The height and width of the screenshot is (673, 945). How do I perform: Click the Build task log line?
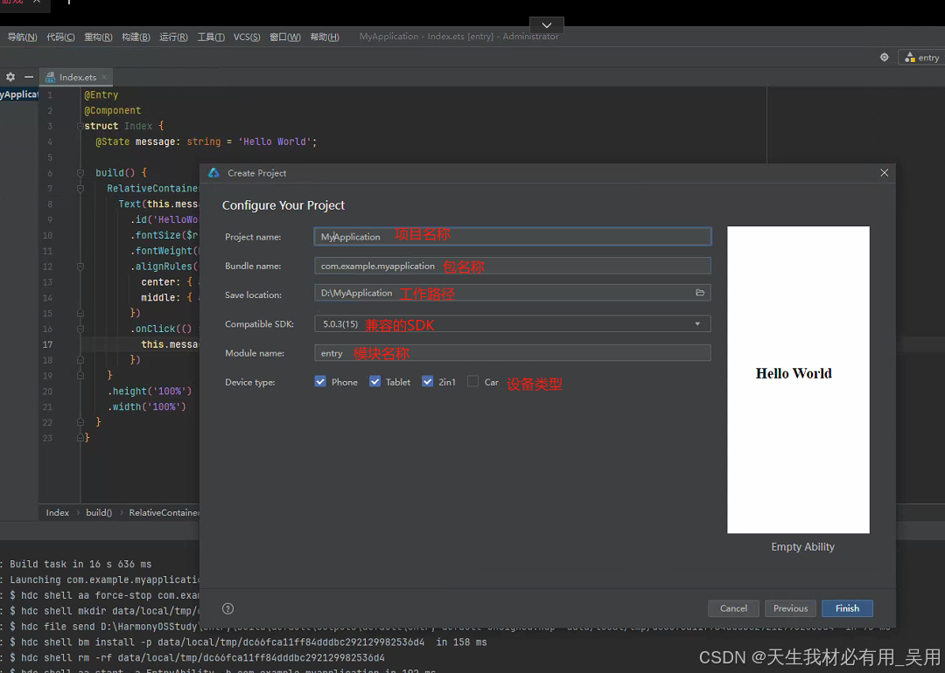click(x=80, y=564)
